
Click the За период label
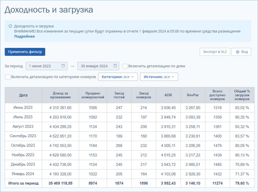pyautogui.click(x=14, y=66)
